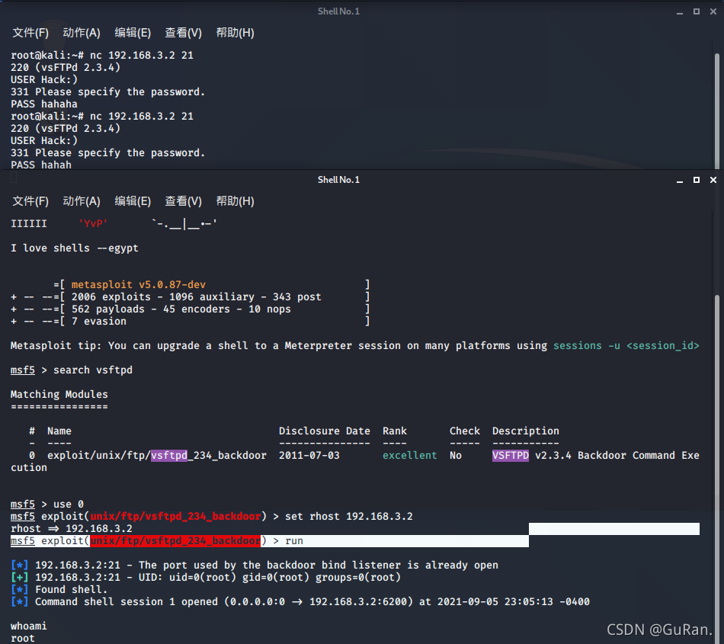Click highlighted 'VSFTPD' in Description column

point(511,456)
